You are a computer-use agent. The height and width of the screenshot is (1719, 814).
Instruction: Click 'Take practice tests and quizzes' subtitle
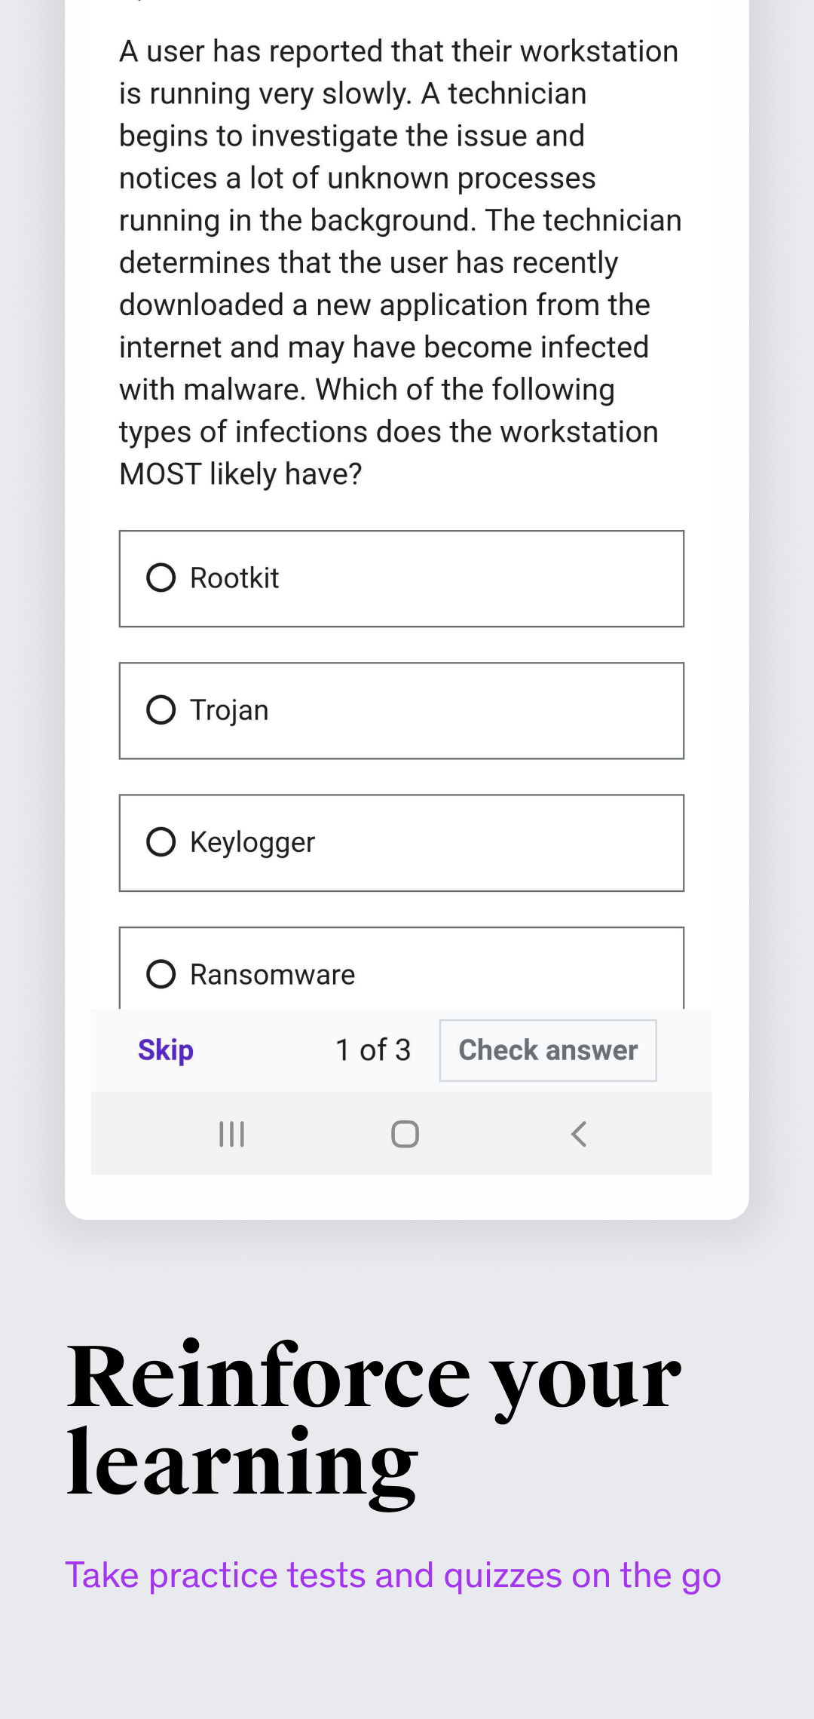tap(393, 1576)
